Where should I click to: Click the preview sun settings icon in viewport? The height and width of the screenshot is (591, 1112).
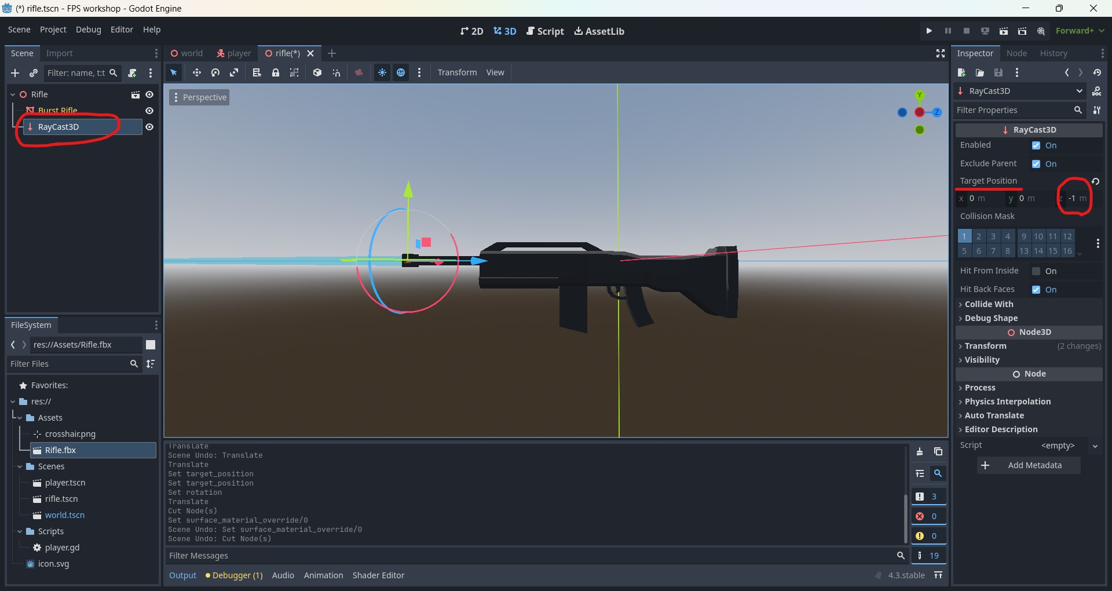[x=382, y=72]
